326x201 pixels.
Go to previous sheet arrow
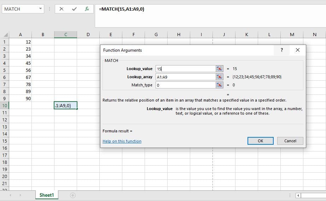[10, 195]
